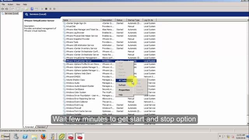This screenshot has width=249, height=140.
Task: Expand the All Tasks submenu entry
Action: pyautogui.click(x=124, y=80)
